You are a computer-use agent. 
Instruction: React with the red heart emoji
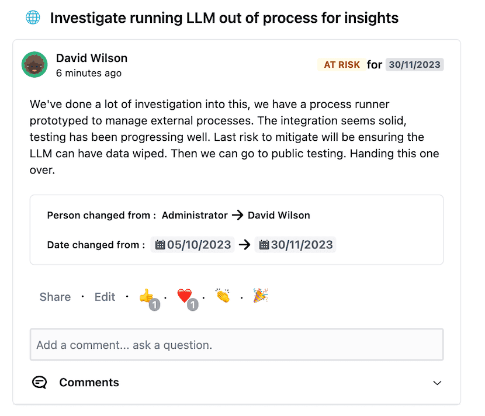[185, 296]
